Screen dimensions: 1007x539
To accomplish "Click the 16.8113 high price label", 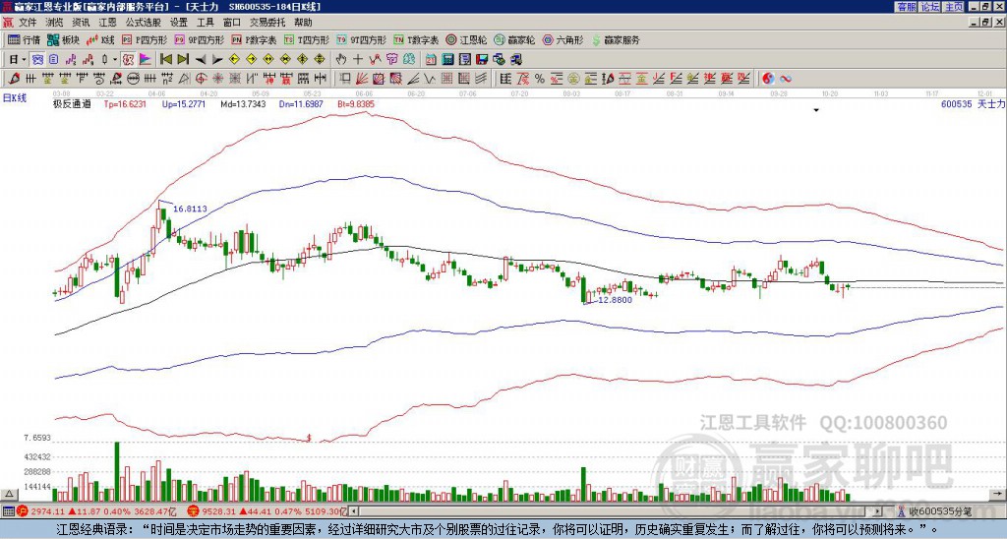I will (190, 209).
